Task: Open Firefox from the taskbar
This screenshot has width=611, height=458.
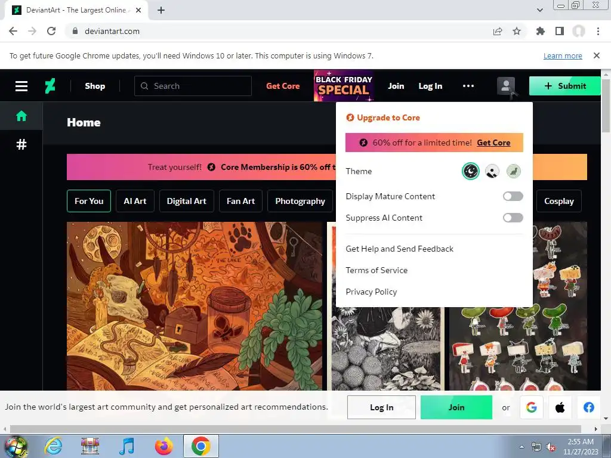Action: [163, 446]
